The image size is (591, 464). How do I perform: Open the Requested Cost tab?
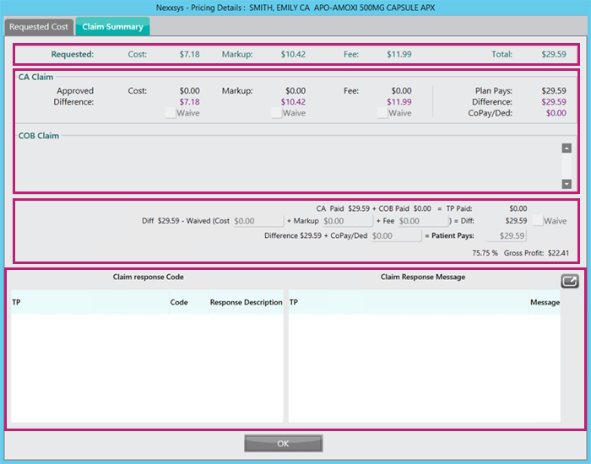tap(39, 27)
